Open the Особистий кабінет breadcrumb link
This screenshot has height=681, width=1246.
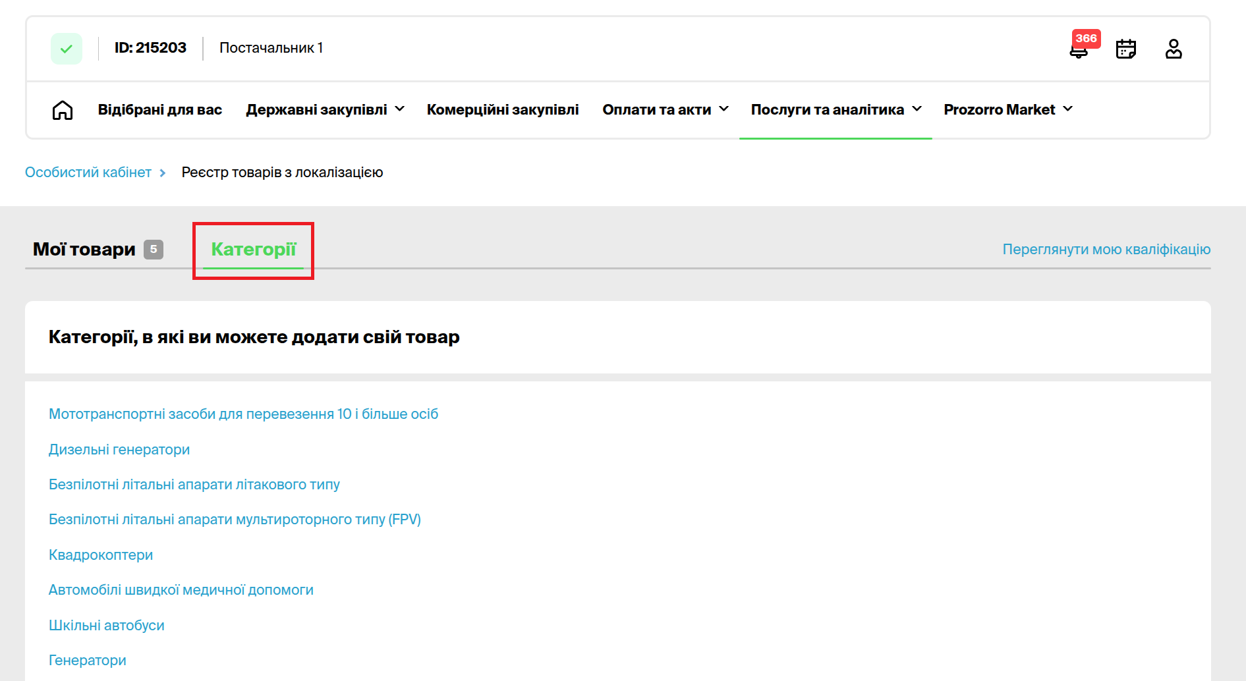(88, 173)
